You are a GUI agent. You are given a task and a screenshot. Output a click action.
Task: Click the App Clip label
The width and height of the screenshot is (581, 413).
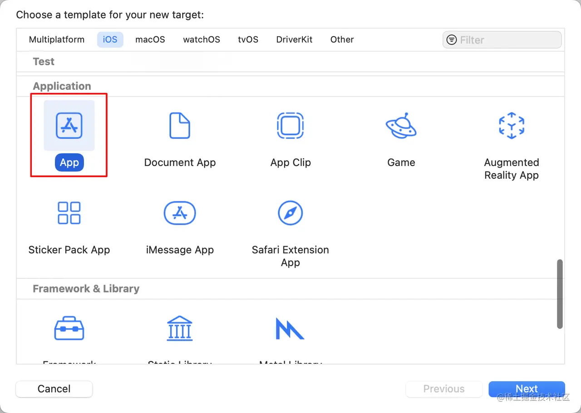pos(290,163)
